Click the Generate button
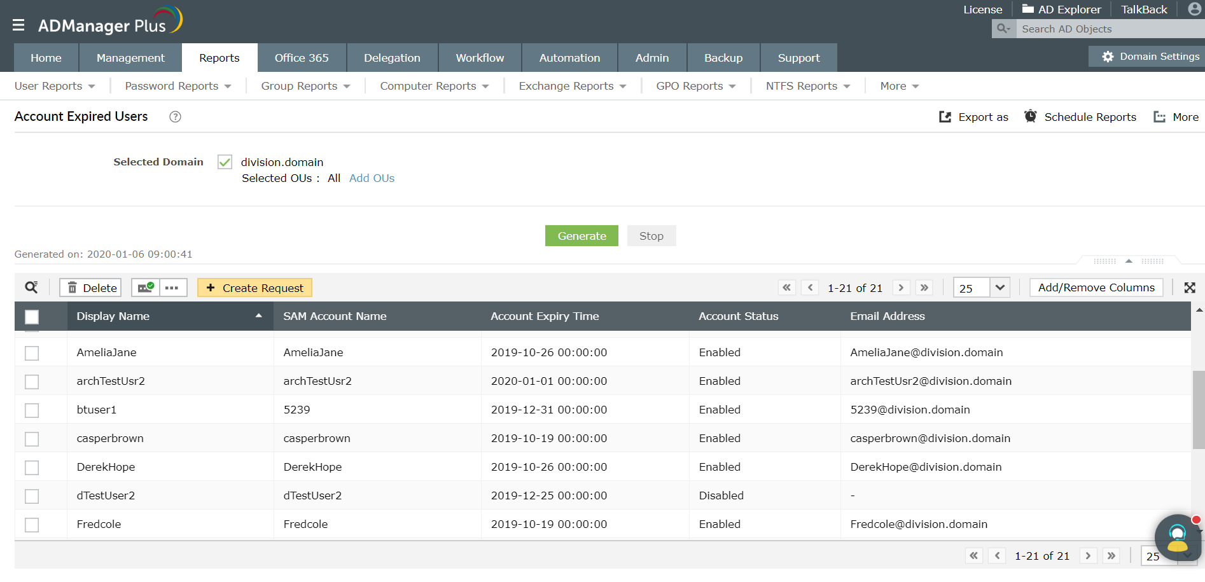The image size is (1205, 582). [x=581, y=235]
